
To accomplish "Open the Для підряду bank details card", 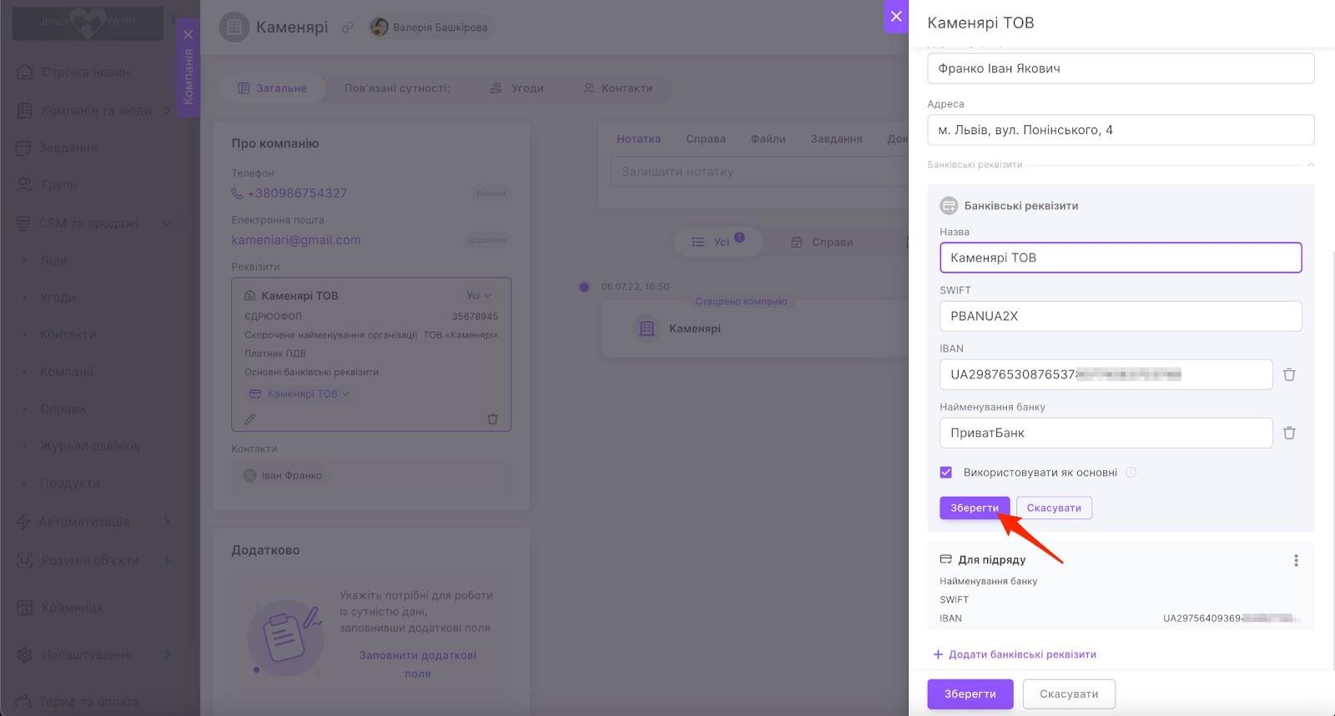I will [x=1121, y=588].
